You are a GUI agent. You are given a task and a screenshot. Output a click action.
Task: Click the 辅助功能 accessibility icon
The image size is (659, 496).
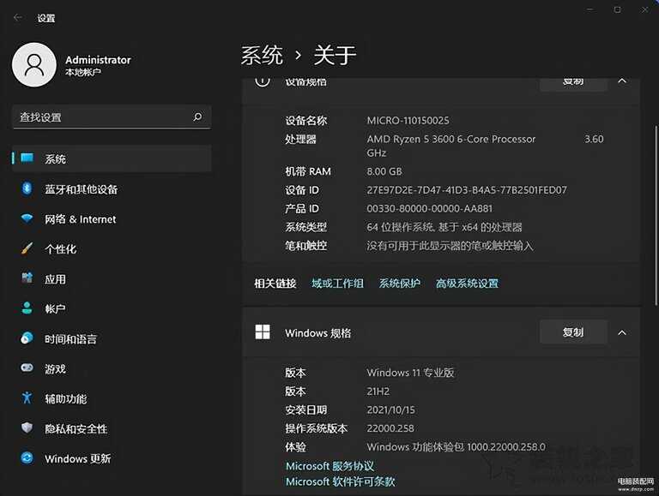pyautogui.click(x=27, y=398)
